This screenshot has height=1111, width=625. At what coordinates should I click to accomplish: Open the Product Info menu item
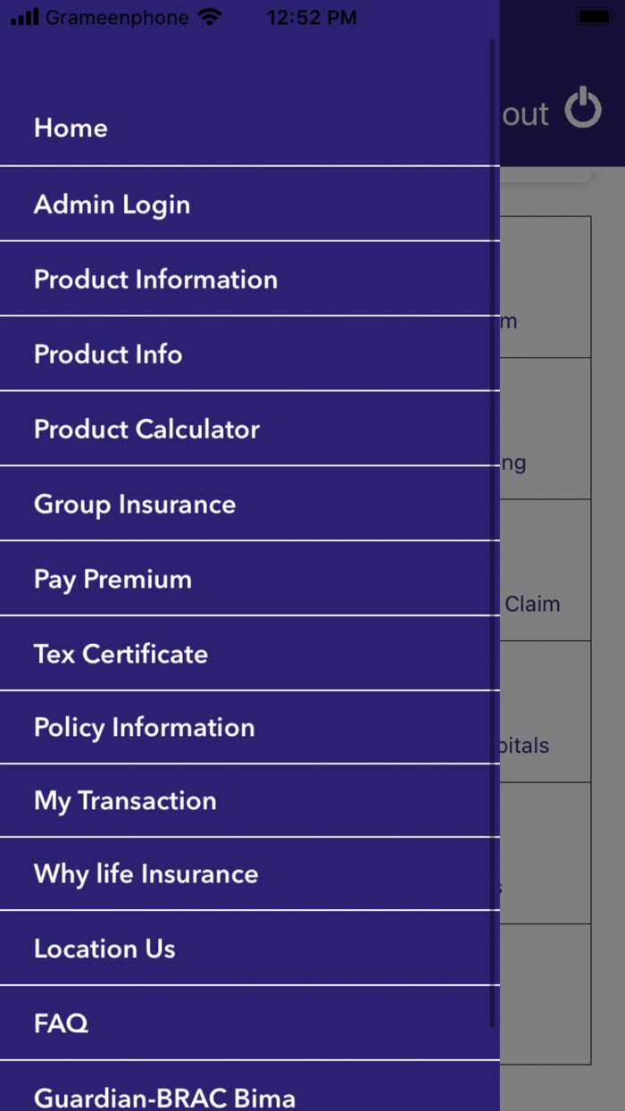[x=107, y=355]
